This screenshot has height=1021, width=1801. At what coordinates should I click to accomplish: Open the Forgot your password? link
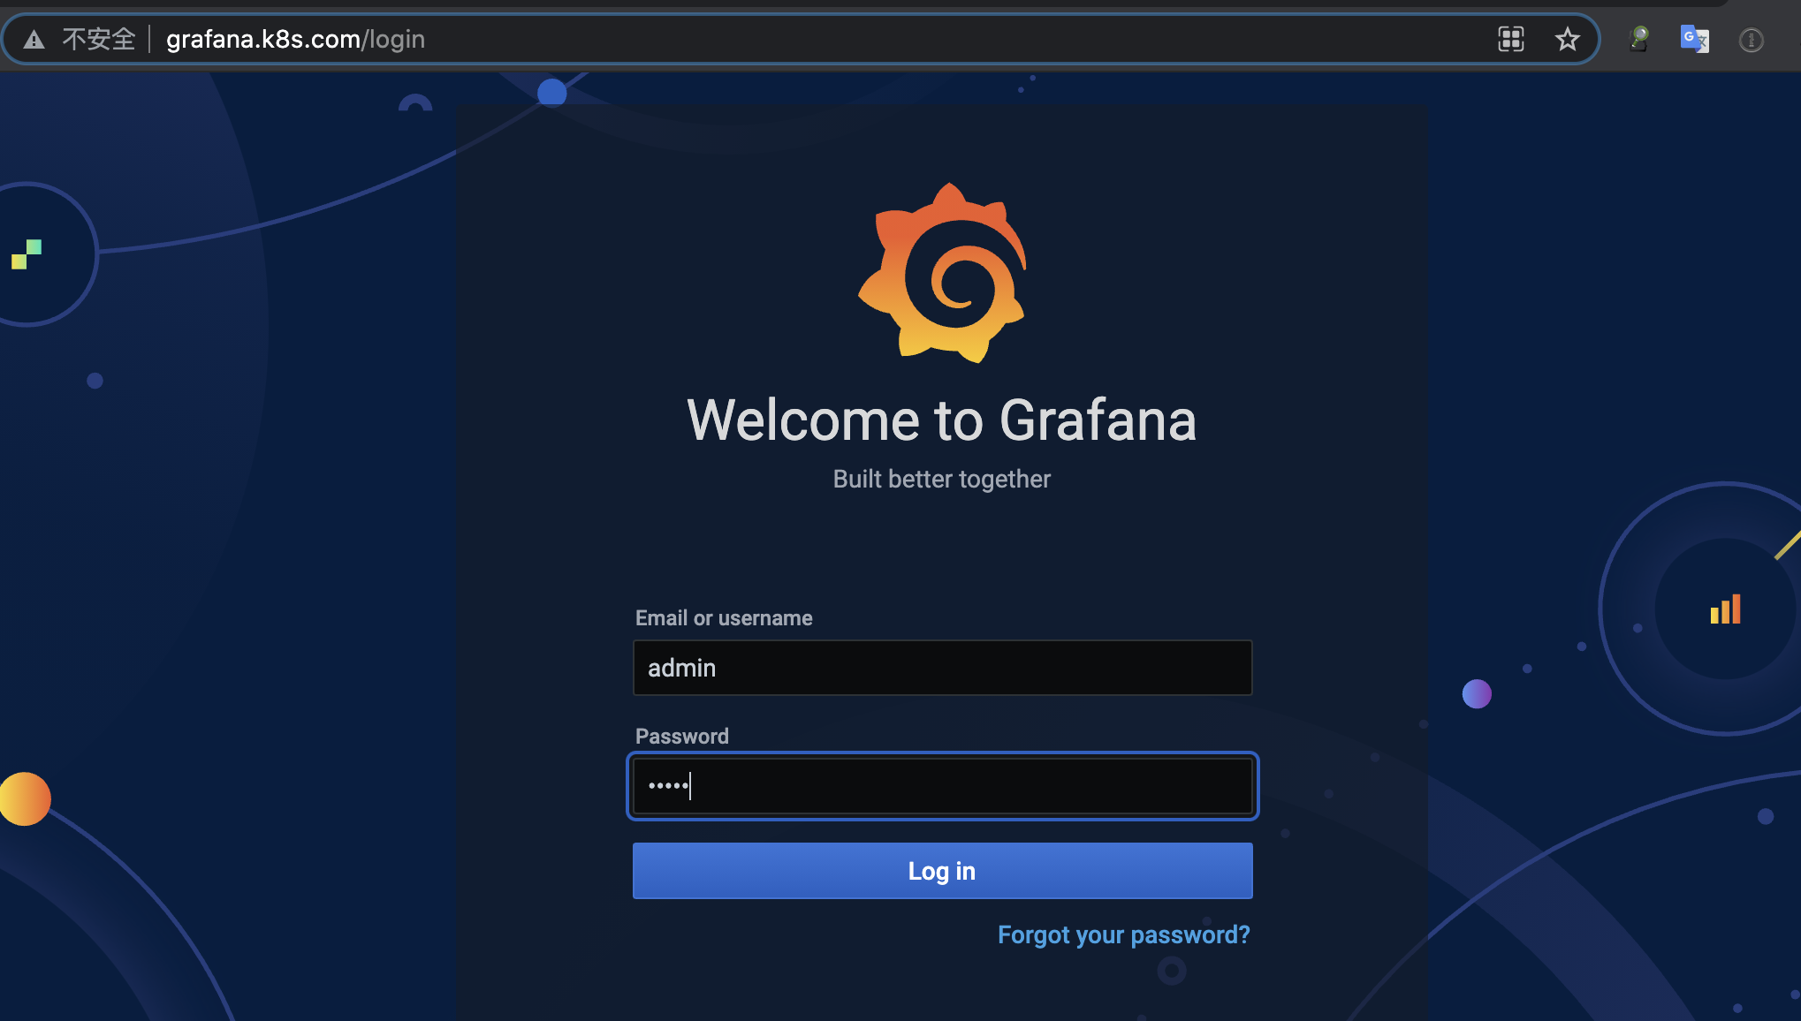point(1123,934)
